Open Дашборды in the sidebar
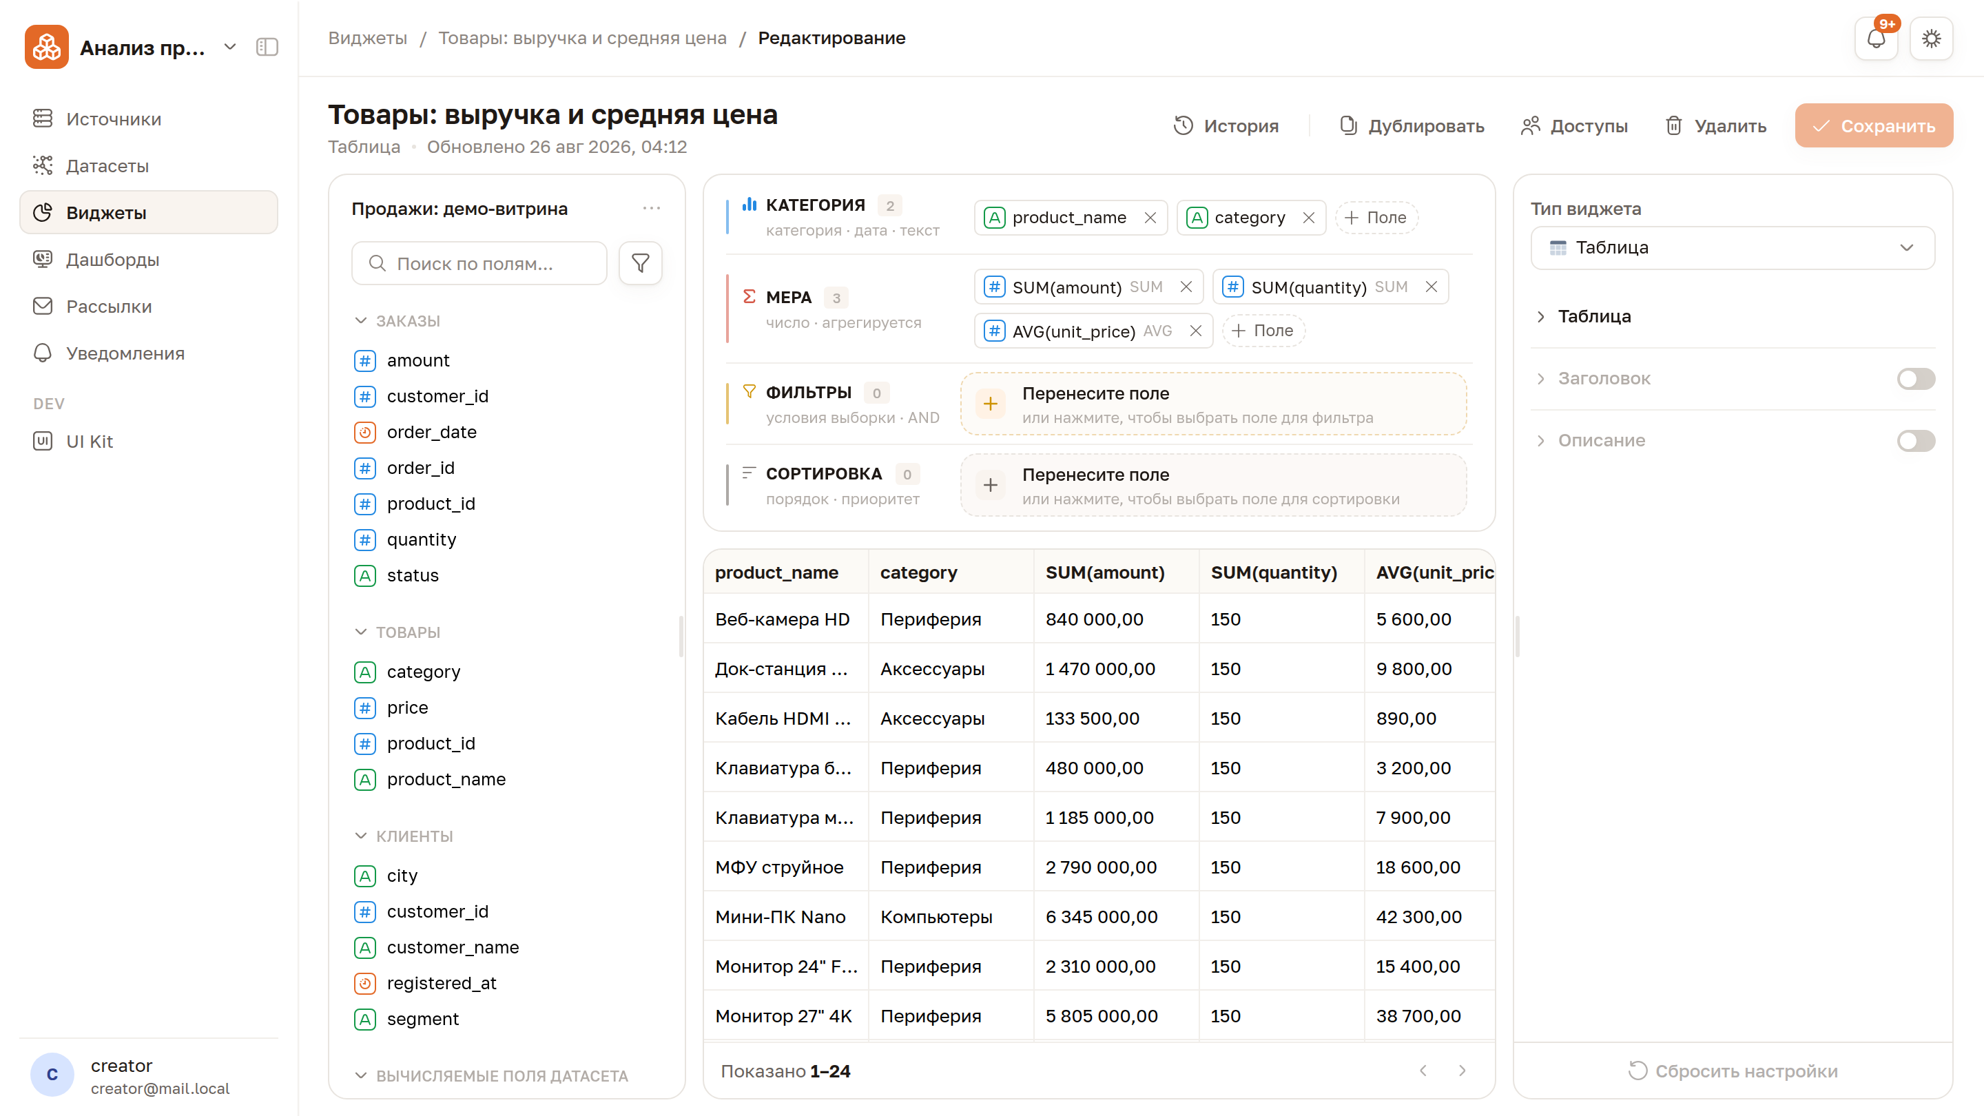 tap(148, 260)
